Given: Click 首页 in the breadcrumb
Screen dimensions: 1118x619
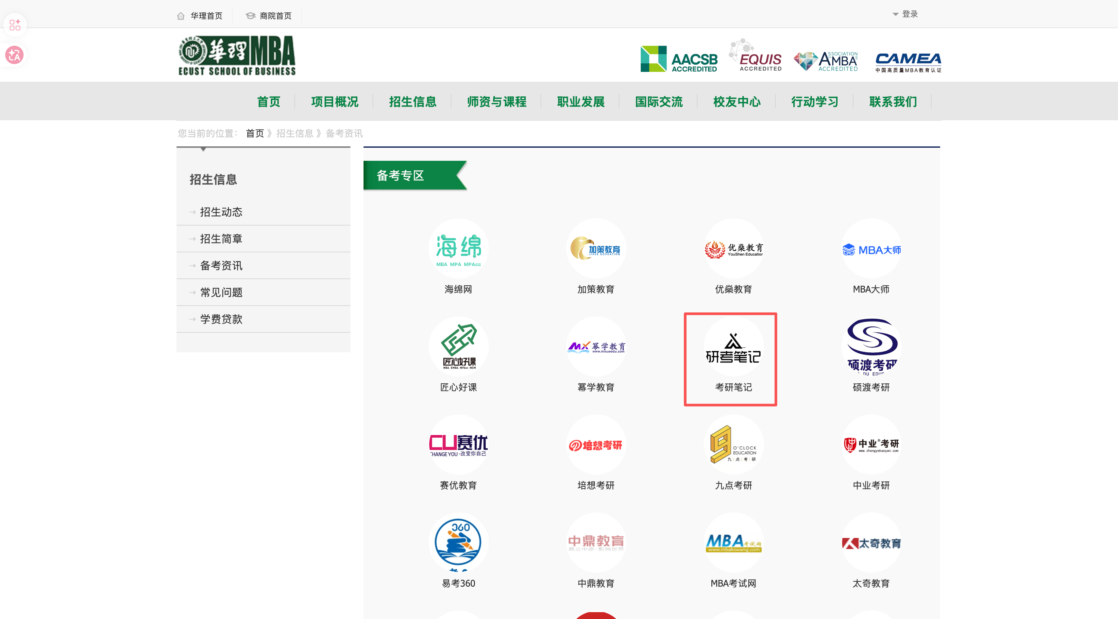Looking at the screenshot, I should pos(255,133).
